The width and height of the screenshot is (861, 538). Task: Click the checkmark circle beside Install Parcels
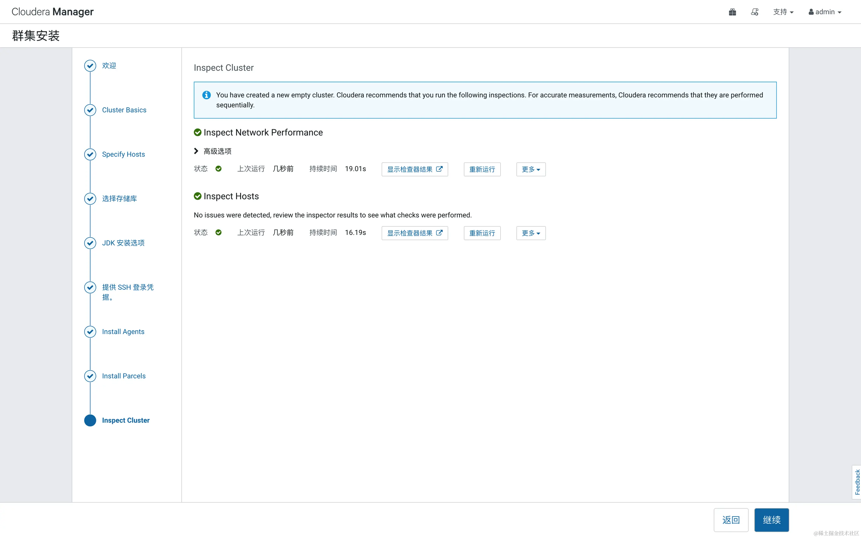[90, 376]
